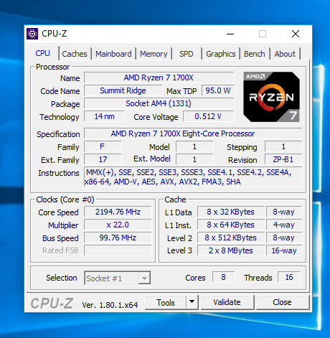Open the Bench tab
The image size is (330, 338).
[x=255, y=54]
